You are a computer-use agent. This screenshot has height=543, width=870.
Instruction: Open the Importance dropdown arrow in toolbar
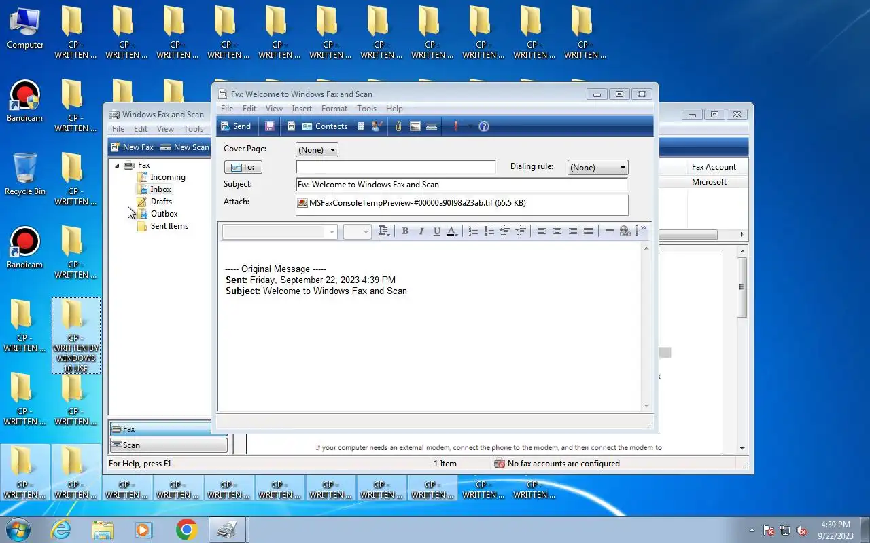469,126
